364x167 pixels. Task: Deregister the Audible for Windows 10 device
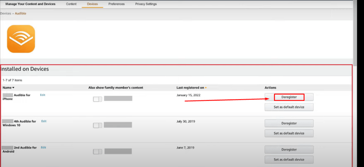pos(289,123)
